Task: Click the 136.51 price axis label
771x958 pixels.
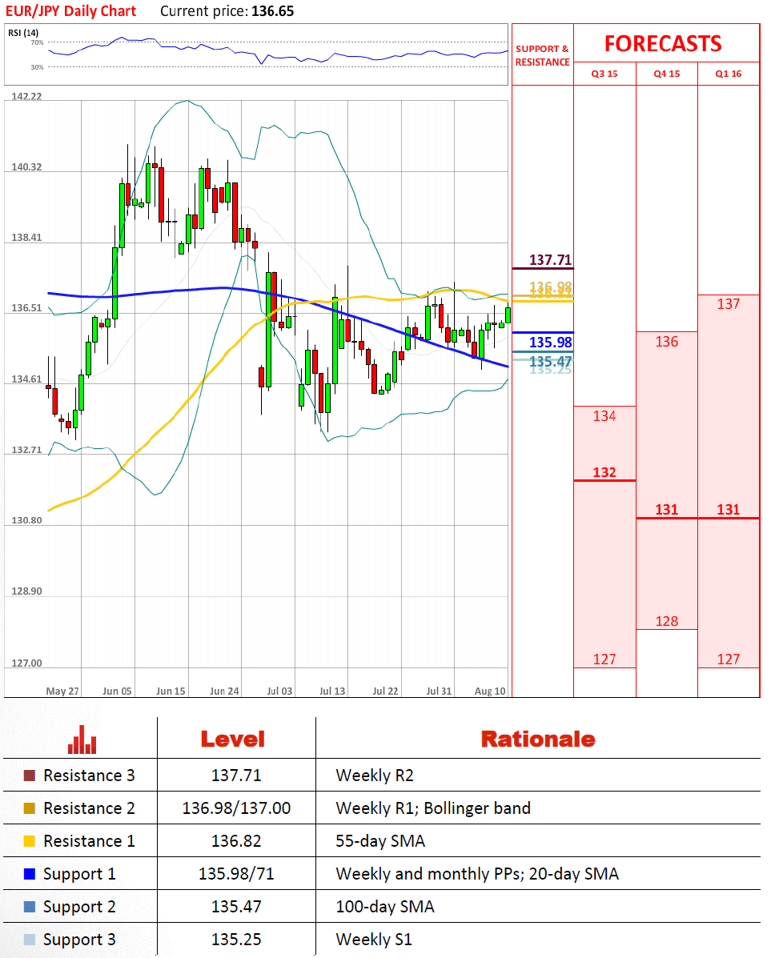Action: coord(27,308)
